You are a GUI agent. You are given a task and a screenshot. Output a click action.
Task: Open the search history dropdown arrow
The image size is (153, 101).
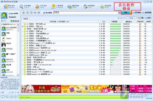pos(119,13)
